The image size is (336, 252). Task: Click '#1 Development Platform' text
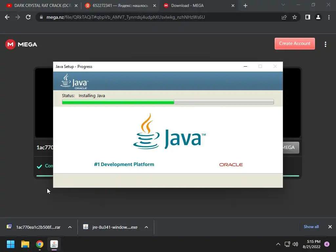click(x=124, y=164)
